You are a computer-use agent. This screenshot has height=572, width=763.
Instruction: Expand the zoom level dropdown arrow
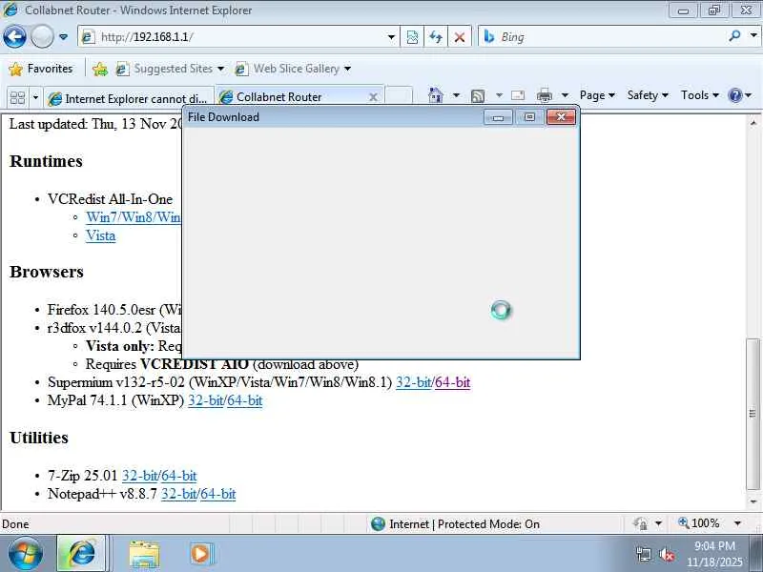tap(737, 523)
